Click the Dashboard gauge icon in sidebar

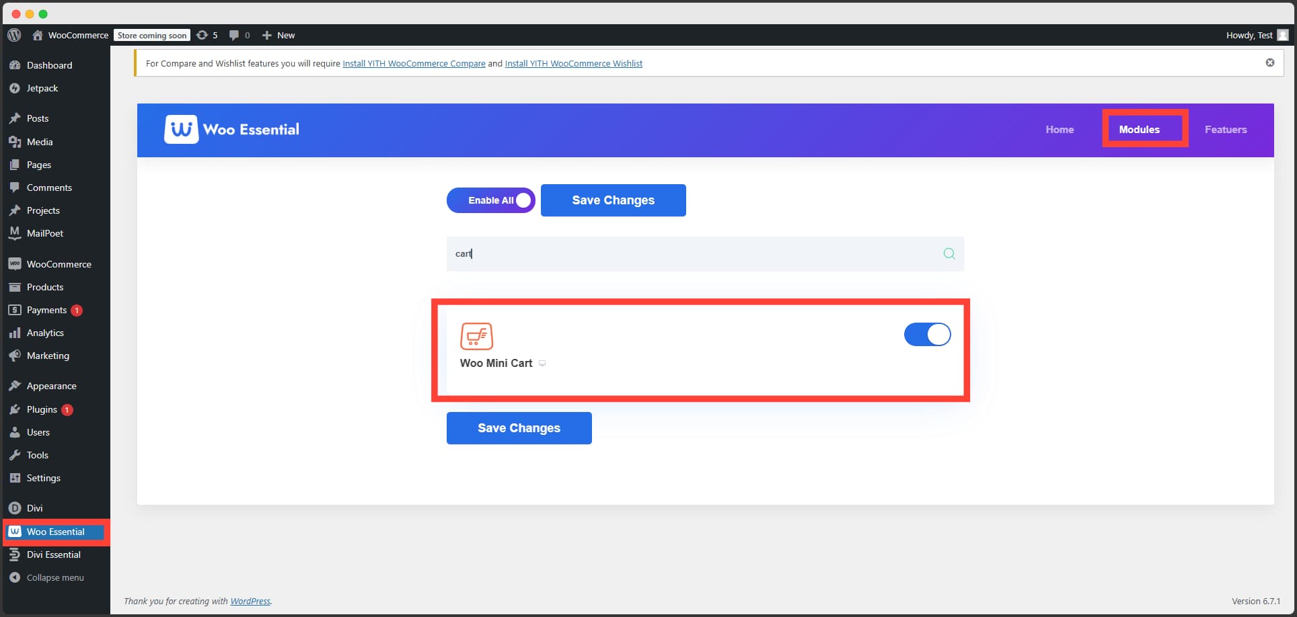pyautogui.click(x=15, y=65)
